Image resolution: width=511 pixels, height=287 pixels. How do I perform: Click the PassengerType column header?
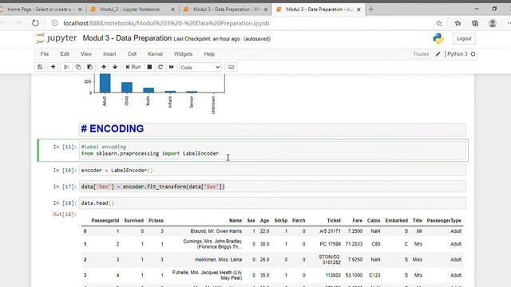(444, 221)
